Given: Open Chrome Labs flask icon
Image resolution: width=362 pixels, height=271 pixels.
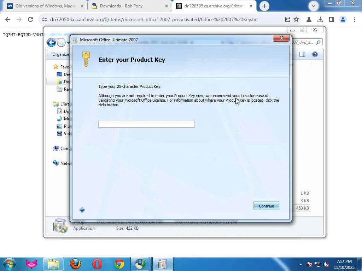Looking at the screenshot, I should 309,20.
